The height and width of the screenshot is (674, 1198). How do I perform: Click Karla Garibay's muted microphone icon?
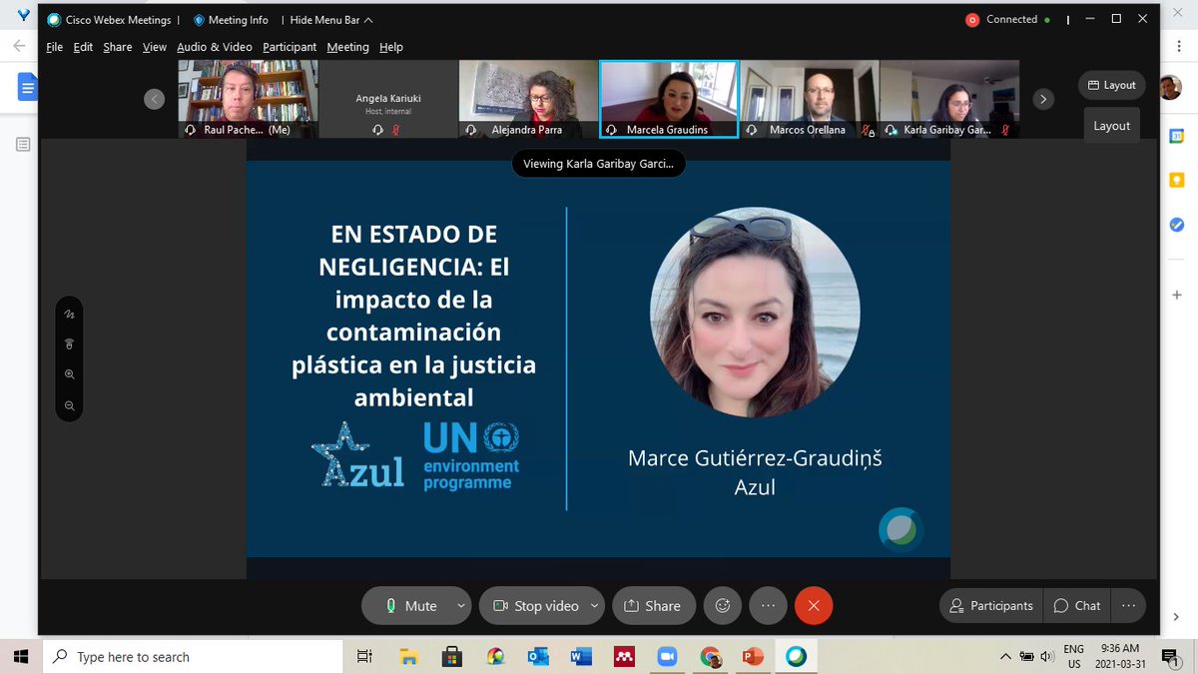tap(1005, 130)
